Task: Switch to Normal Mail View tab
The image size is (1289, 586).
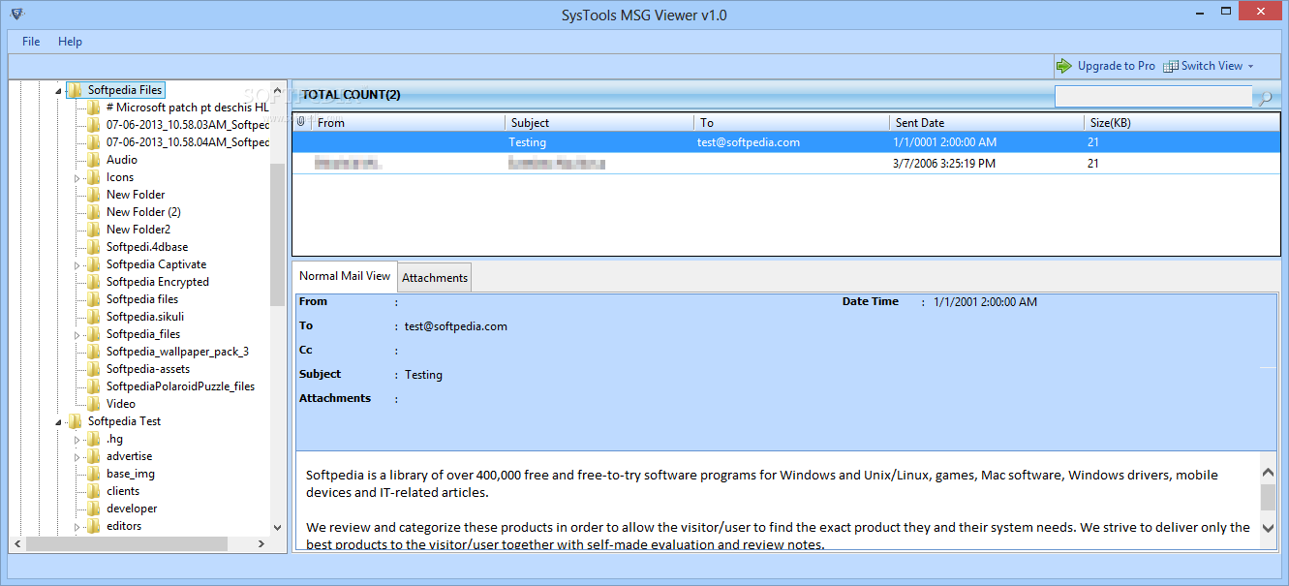Action: tap(345, 276)
